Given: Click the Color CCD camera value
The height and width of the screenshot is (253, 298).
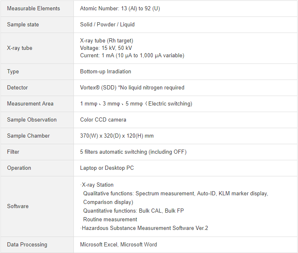Looking at the screenshot, I should 103,119.
